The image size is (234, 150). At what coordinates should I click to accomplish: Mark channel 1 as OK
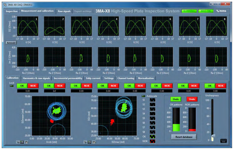pos(22,86)
